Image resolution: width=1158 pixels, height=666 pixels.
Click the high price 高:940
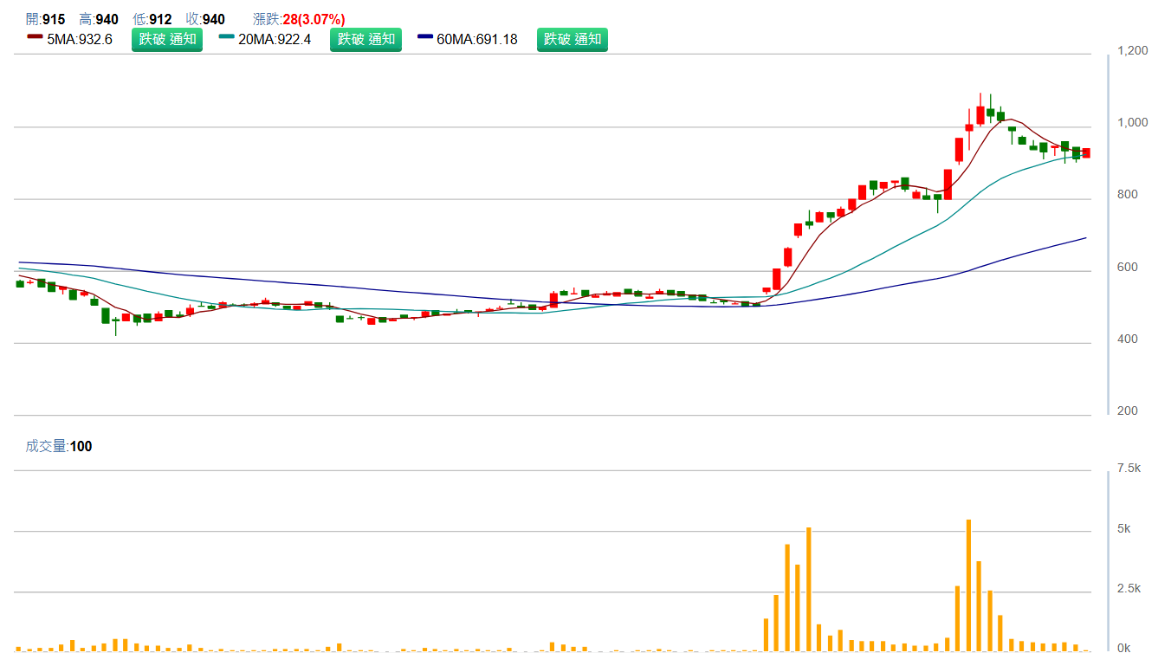point(99,19)
